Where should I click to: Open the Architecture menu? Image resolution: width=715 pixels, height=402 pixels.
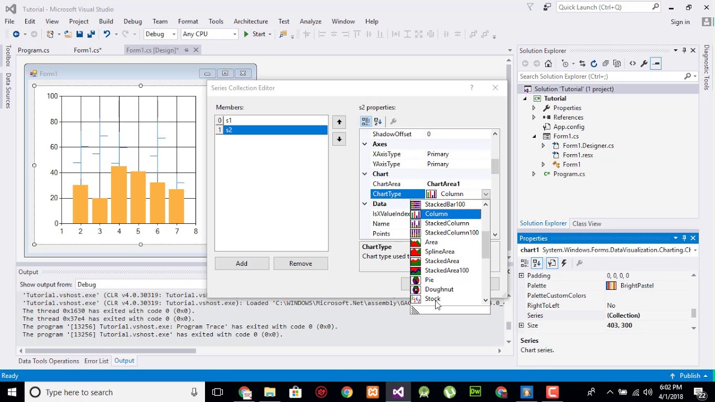251,21
